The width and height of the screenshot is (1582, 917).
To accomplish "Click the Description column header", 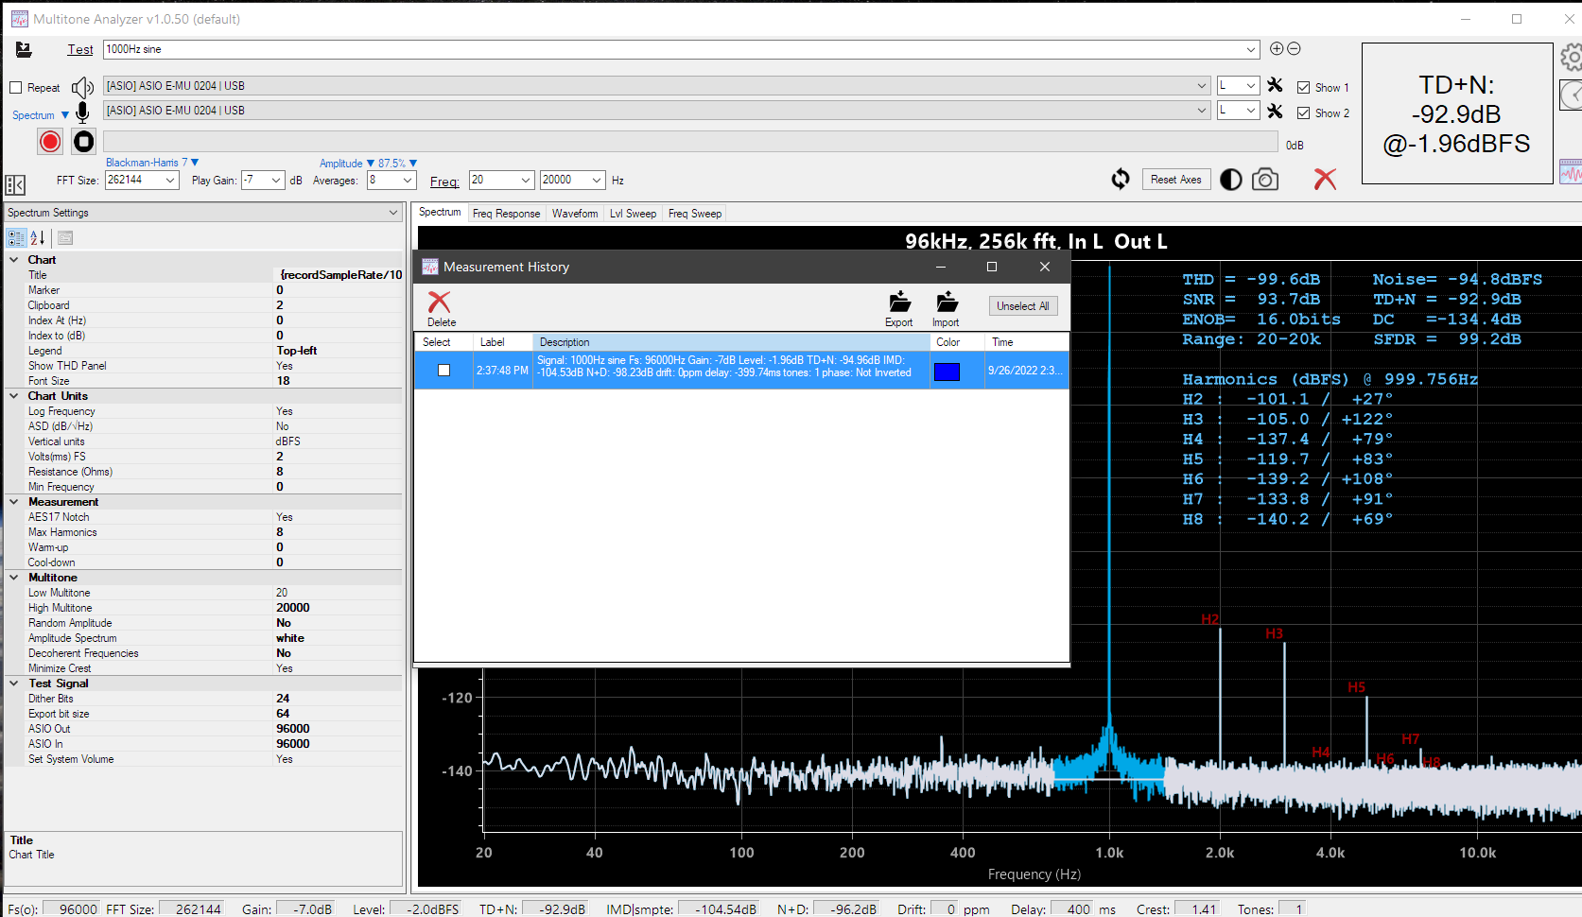I will (731, 342).
